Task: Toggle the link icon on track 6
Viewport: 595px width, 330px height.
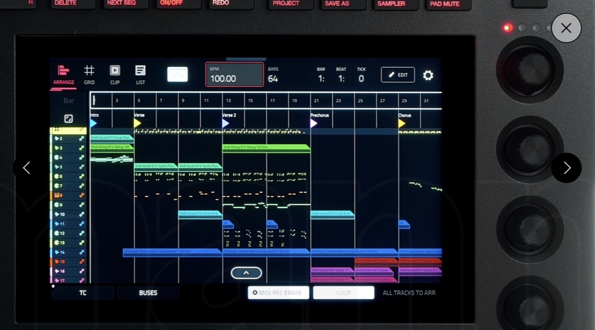Action: [81, 176]
